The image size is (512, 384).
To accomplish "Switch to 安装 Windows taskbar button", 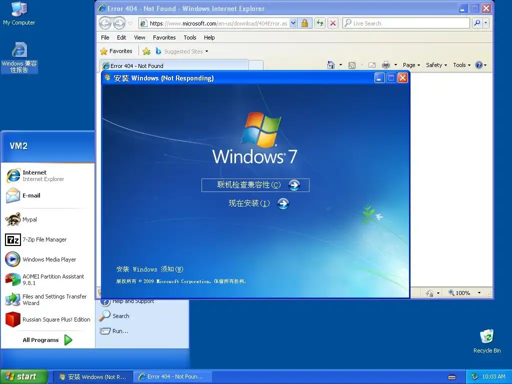I will 92,377.
